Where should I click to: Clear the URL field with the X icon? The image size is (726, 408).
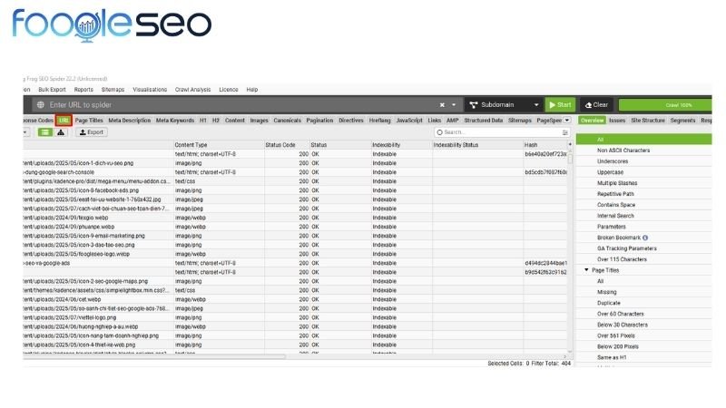pos(442,105)
